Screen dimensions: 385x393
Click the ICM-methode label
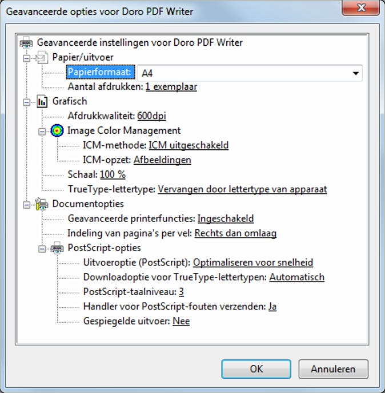click(x=115, y=145)
